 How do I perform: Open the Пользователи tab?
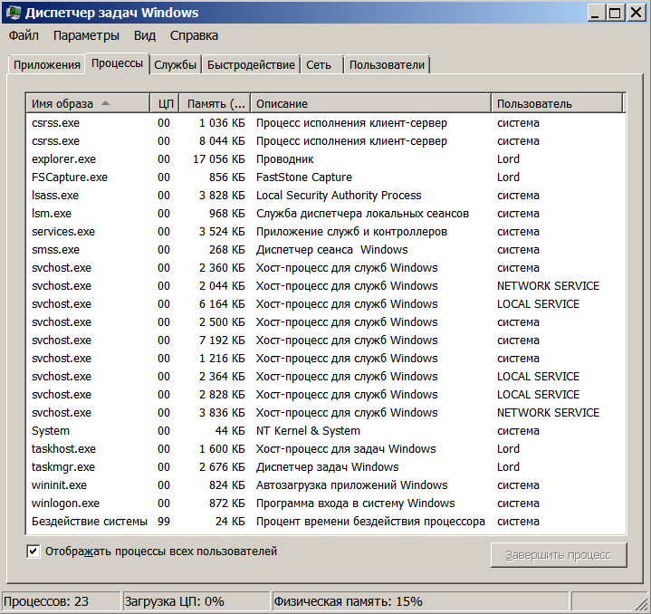pos(387,65)
